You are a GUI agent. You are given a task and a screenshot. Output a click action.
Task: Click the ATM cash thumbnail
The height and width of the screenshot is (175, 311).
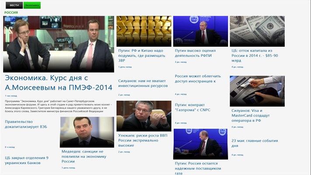point(257,91)
